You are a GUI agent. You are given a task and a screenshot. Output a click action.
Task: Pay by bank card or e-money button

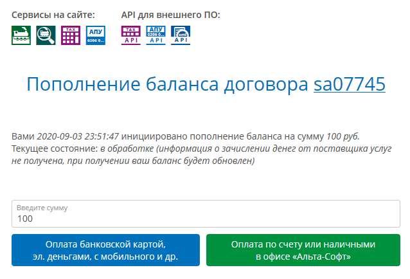click(105, 250)
